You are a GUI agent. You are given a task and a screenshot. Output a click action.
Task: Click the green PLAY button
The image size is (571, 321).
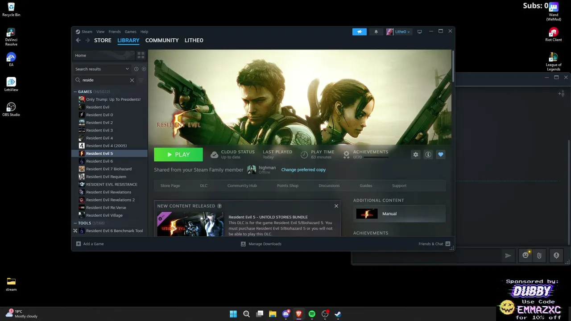(178, 155)
